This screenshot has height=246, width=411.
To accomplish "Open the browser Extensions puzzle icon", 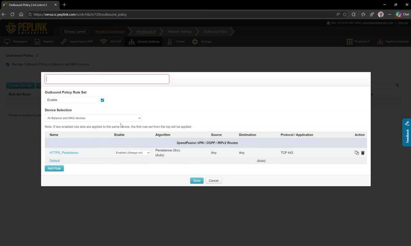I will (x=353, y=15).
